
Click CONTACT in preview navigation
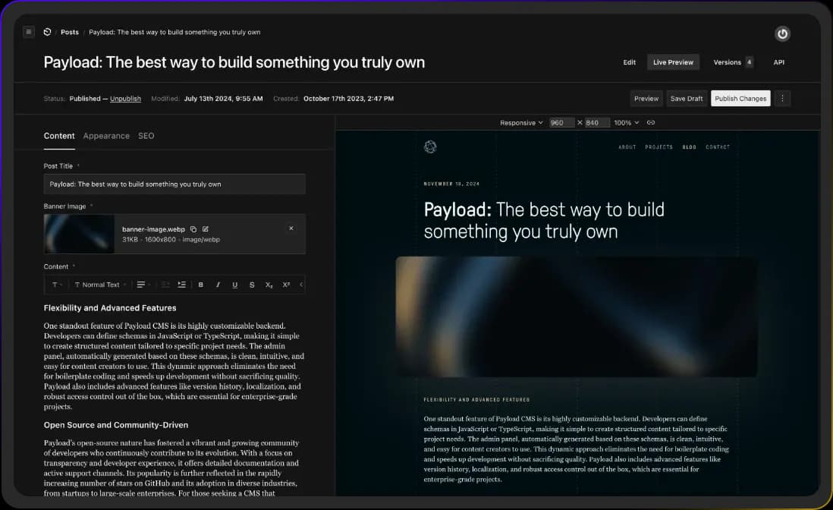pos(718,147)
